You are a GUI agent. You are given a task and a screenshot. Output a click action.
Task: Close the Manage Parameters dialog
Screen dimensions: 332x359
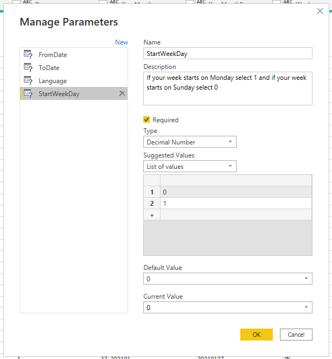320,11
